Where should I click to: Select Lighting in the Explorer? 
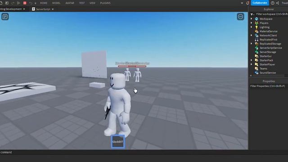[x=265, y=27]
